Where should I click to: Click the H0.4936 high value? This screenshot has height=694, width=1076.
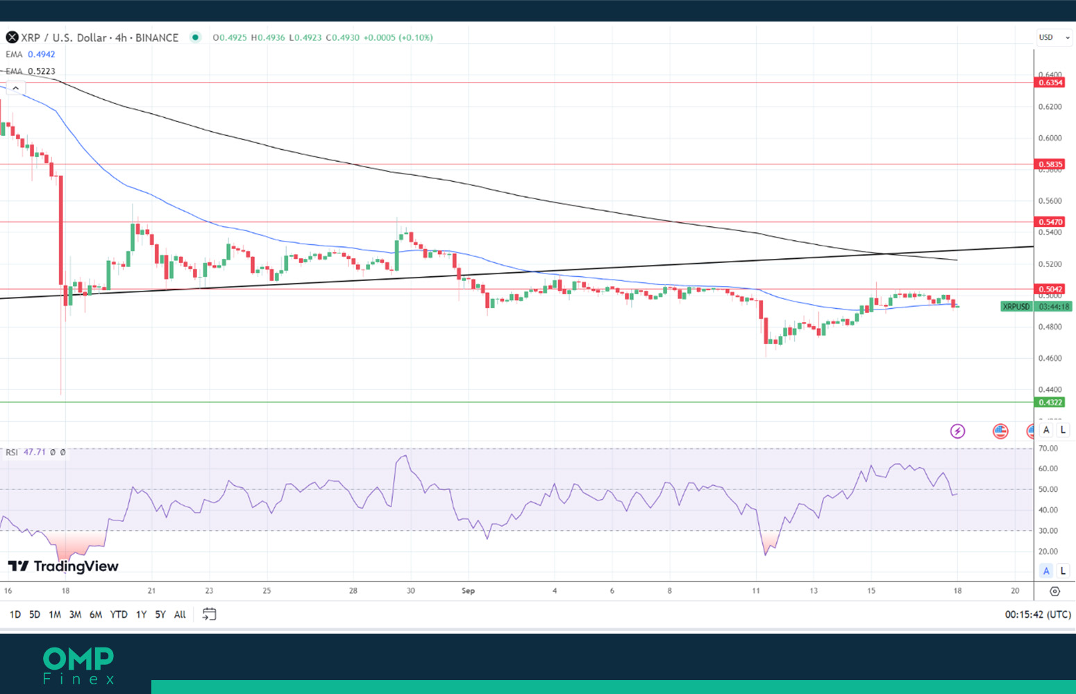pyautogui.click(x=268, y=37)
